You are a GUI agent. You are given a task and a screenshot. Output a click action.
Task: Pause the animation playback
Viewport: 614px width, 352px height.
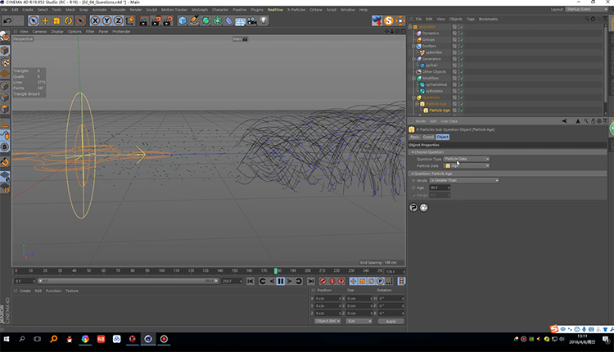point(281,281)
